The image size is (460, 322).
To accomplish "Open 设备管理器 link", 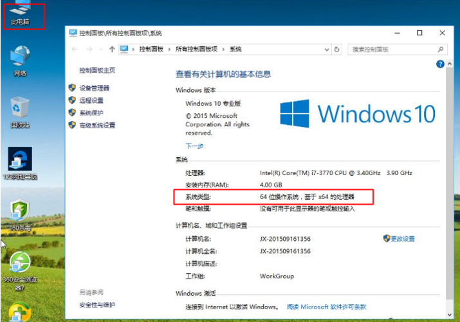I will [94, 88].
